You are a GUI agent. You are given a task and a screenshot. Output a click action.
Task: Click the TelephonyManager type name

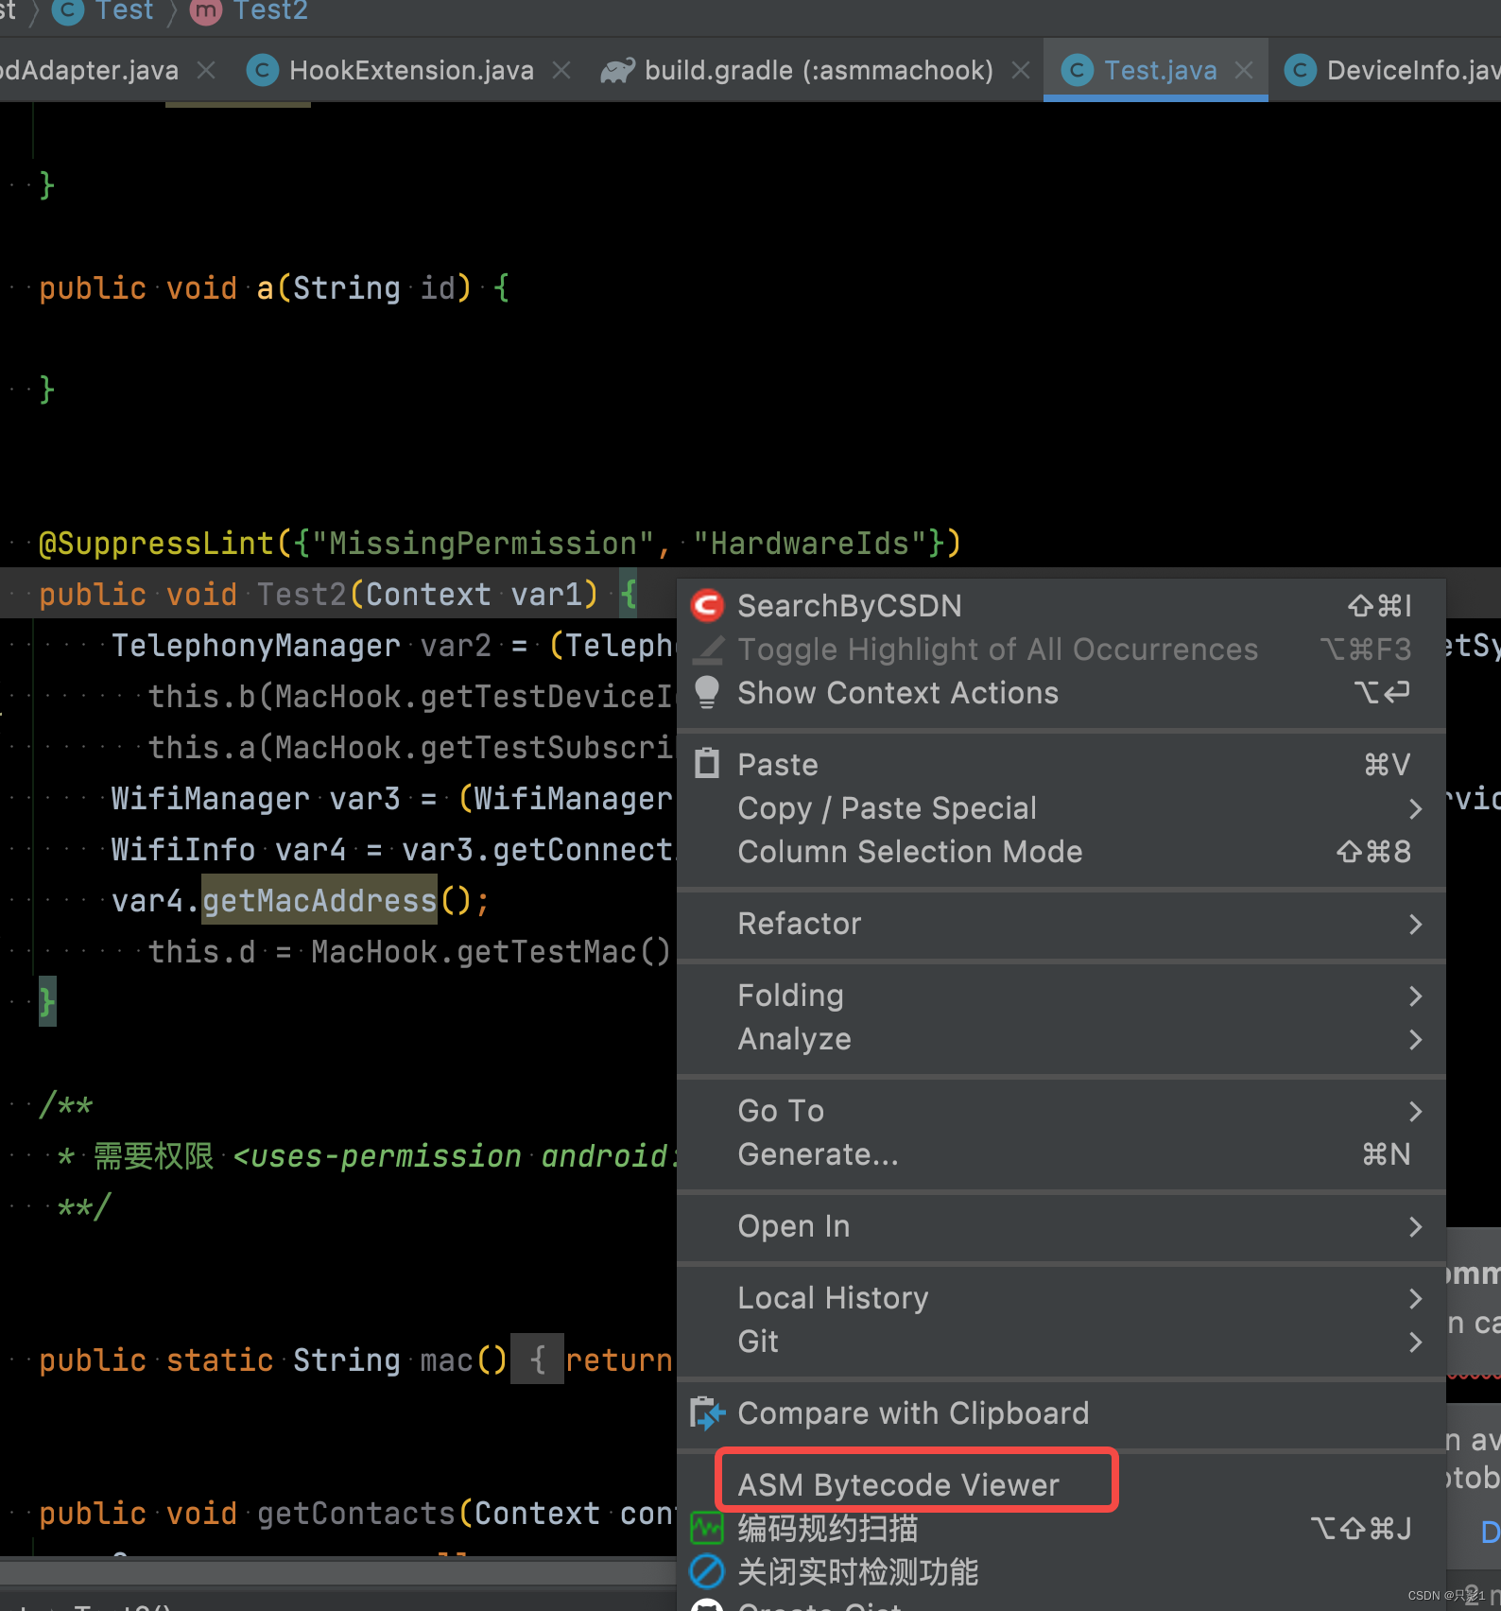[x=255, y=645]
